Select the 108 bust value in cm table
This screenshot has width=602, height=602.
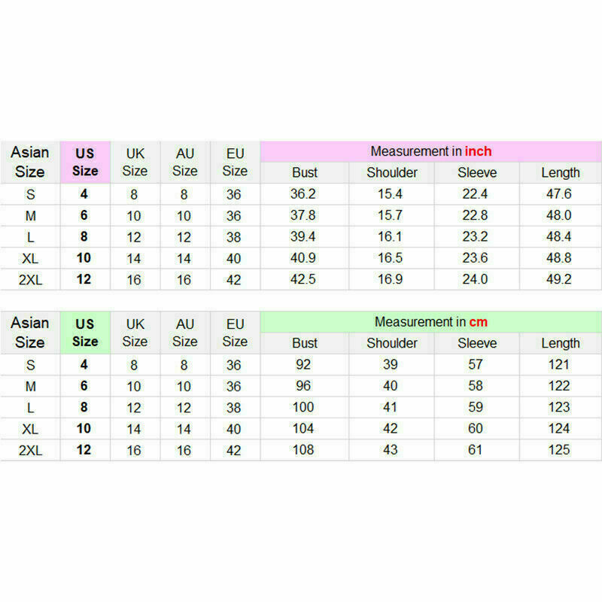click(x=305, y=450)
